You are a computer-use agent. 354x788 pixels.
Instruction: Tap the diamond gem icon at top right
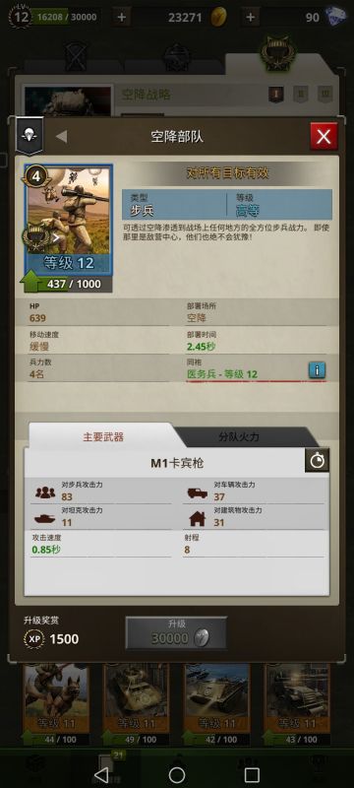[335, 17]
